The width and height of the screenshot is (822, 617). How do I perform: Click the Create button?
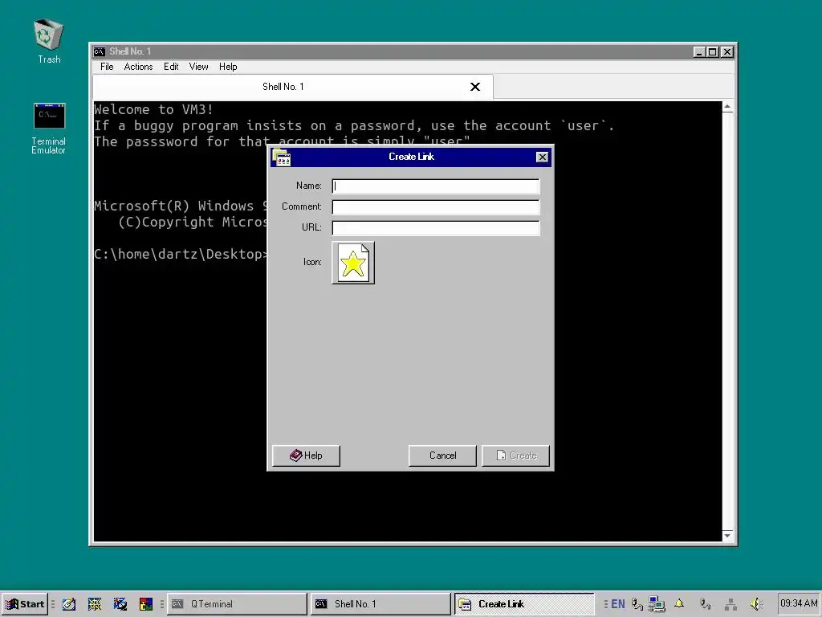click(x=516, y=456)
